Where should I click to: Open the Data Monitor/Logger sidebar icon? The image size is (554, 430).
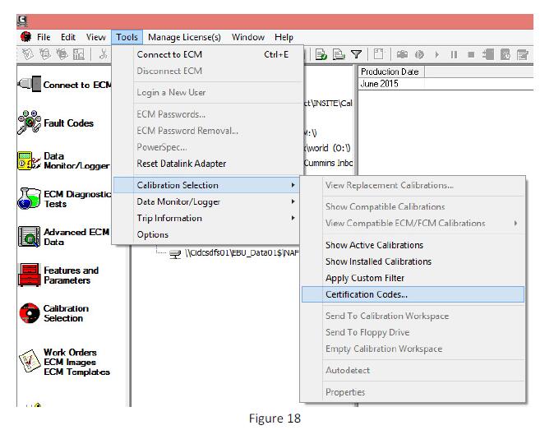[29, 161]
